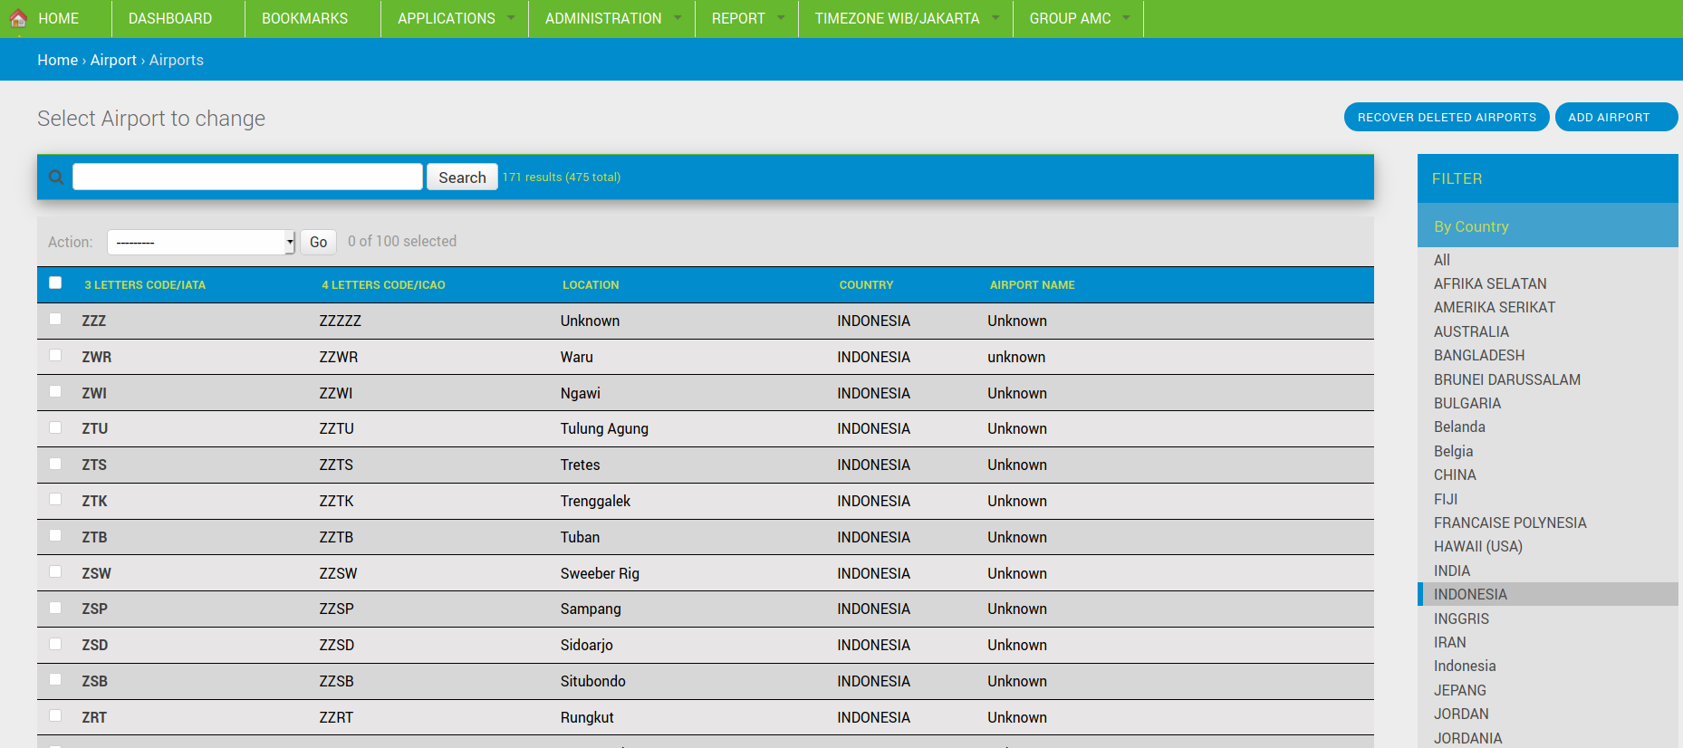Filter airports by AUSTRALIA
1683x748 pixels.
pos(1471,331)
